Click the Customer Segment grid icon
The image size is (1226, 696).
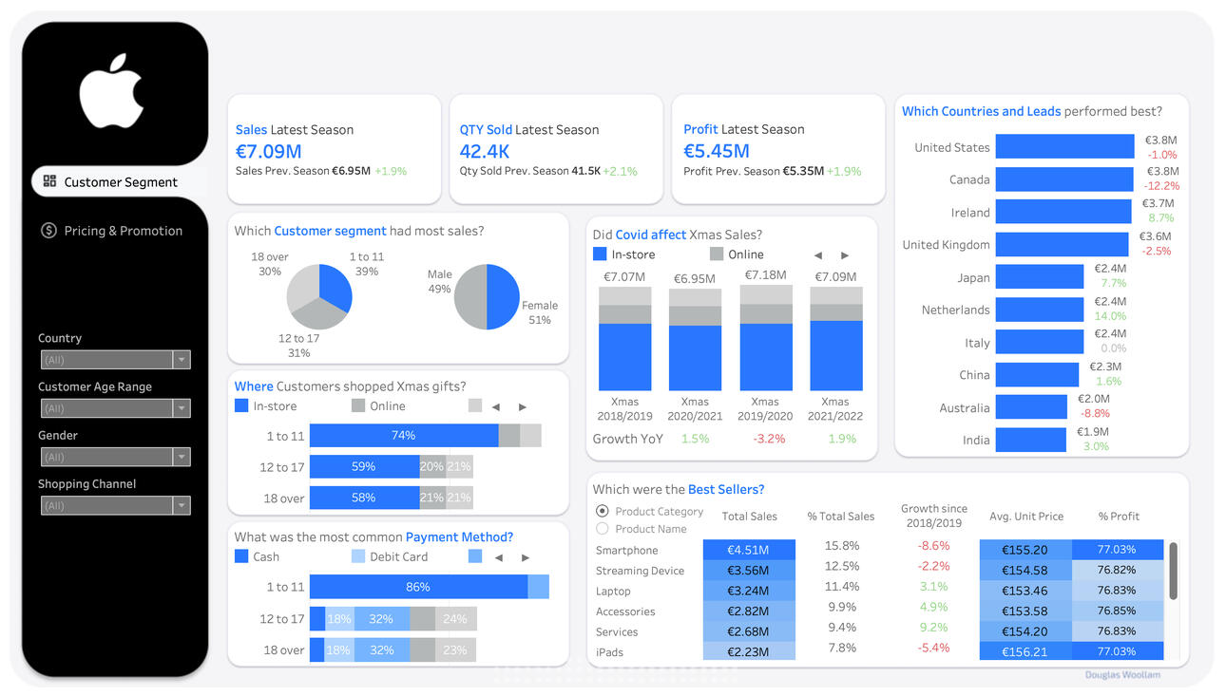click(x=50, y=181)
